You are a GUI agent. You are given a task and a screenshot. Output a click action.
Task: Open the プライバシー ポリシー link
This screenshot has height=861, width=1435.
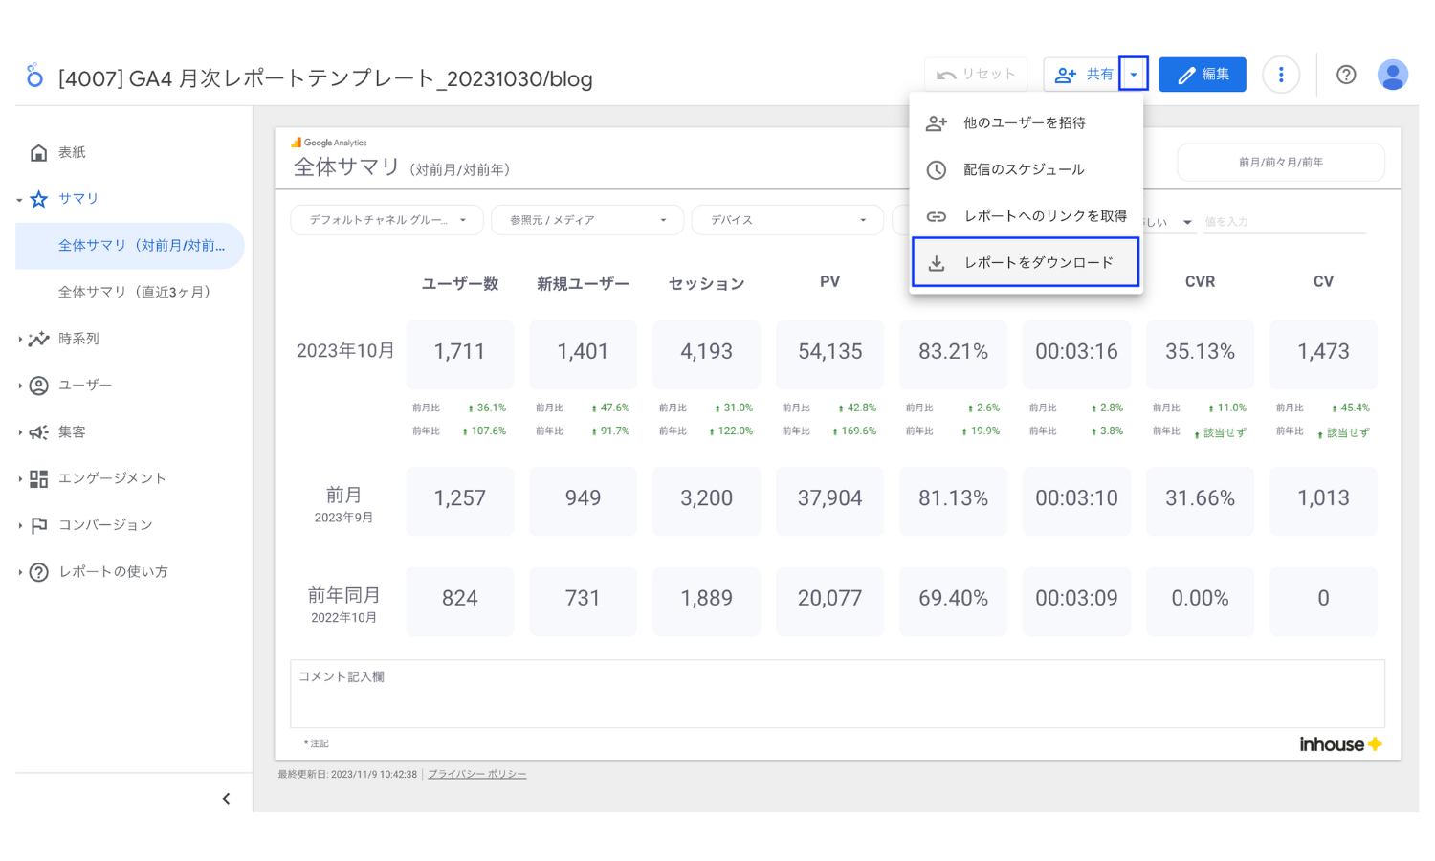tap(476, 774)
